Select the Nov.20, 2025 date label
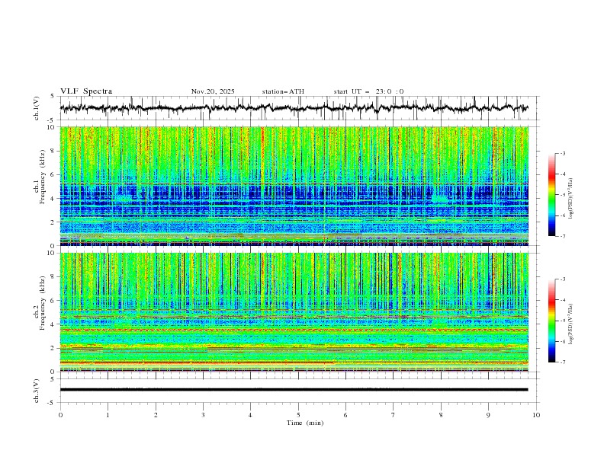This screenshot has height=466, width=604. [213, 91]
